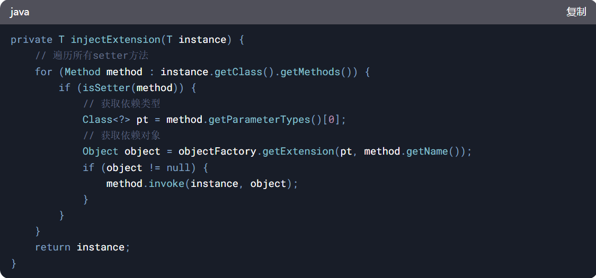Screen dimensions: 596x278
Task: Click the private keyword
Action: tap(31, 40)
